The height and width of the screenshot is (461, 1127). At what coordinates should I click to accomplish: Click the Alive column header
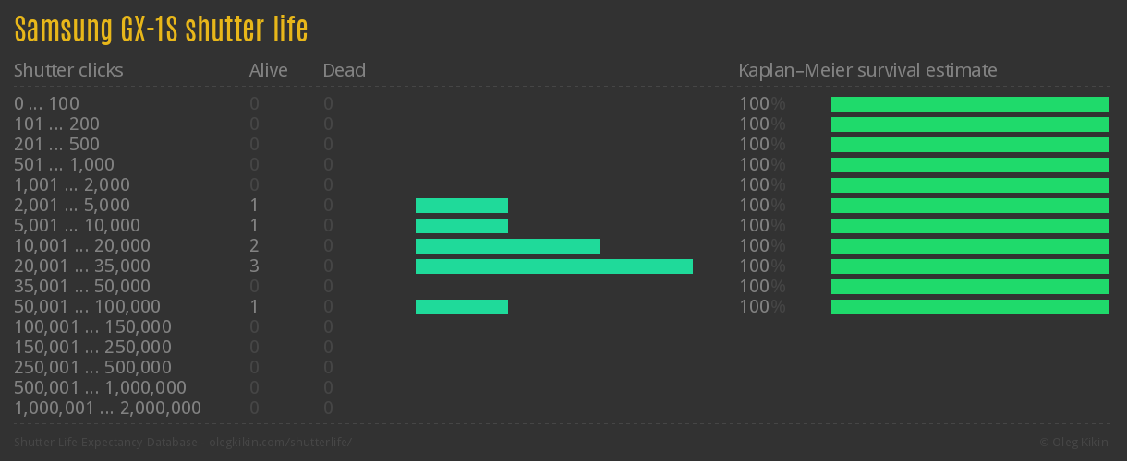(x=268, y=70)
